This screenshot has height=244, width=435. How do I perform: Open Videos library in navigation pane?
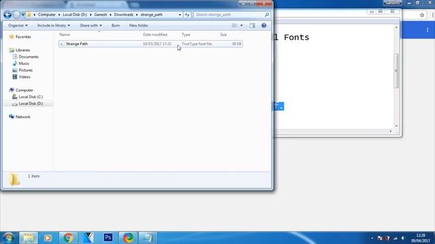[x=24, y=77]
